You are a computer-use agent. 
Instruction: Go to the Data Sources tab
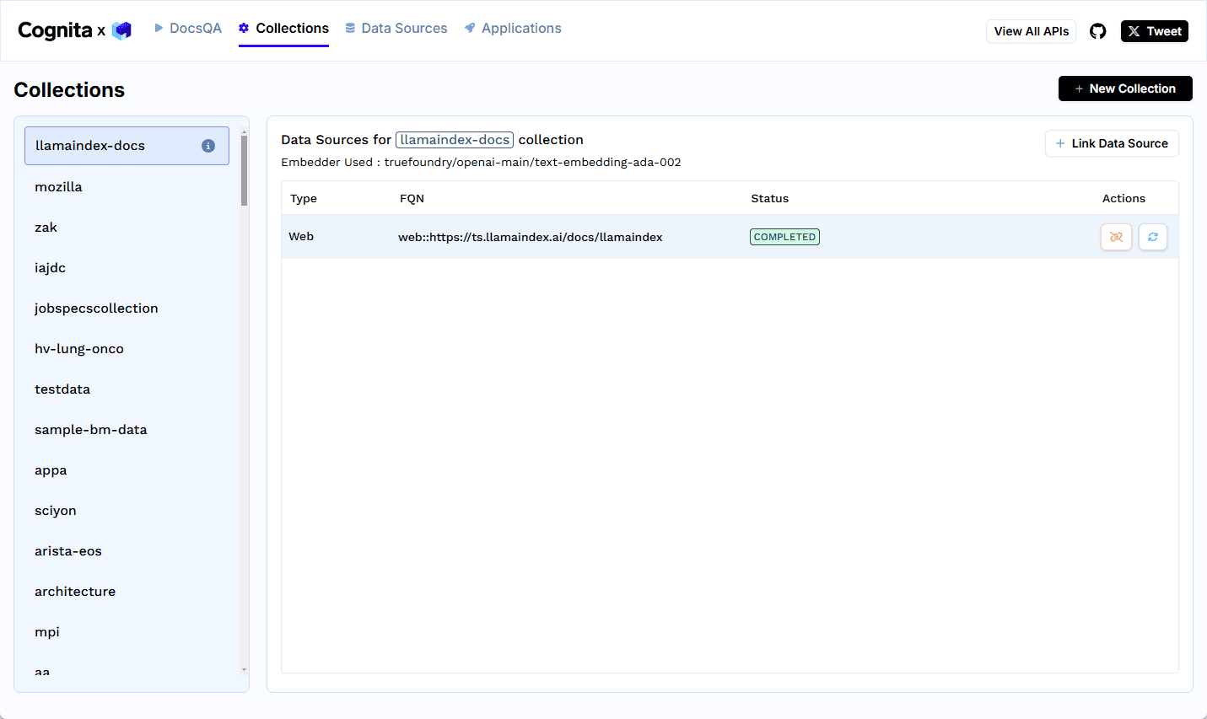pos(396,28)
